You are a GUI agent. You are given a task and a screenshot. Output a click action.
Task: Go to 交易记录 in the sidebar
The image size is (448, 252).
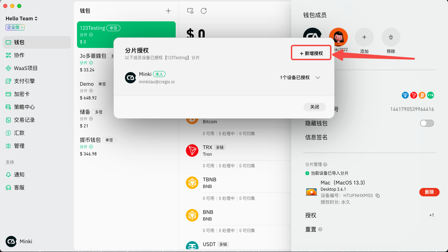coord(24,120)
